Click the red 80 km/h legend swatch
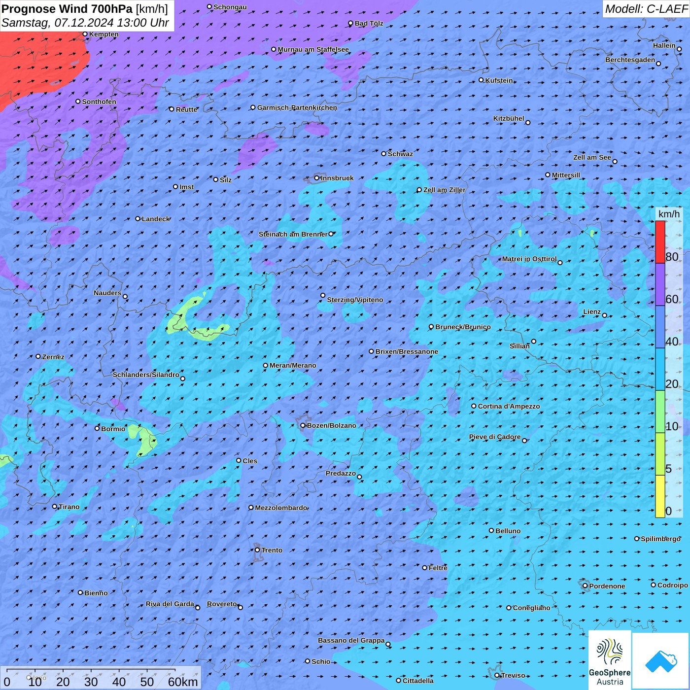The height and width of the screenshot is (690, 690). click(660, 242)
